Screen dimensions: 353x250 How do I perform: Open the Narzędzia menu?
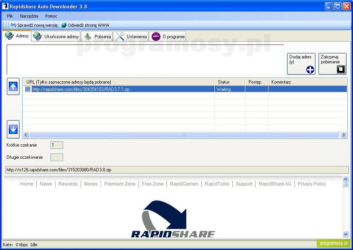(x=29, y=16)
